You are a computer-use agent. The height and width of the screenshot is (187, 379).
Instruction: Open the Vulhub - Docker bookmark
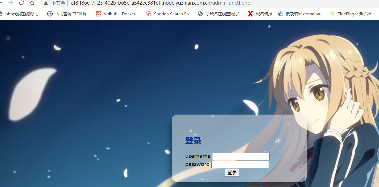coord(118,14)
